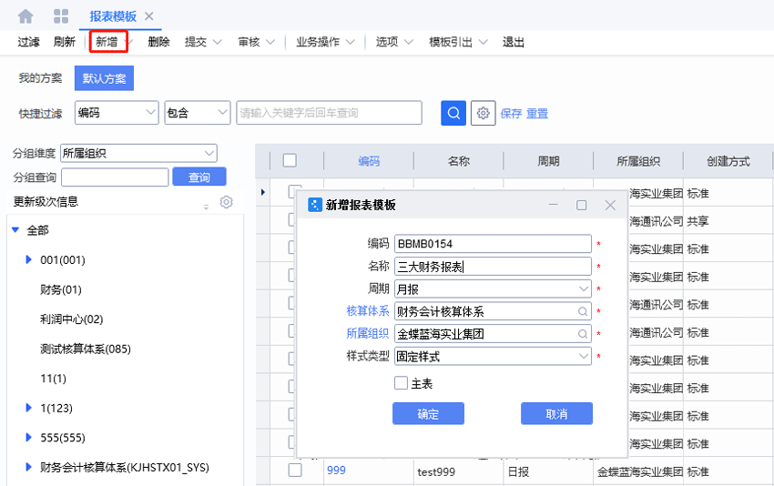
Task: Click 删除 in the toolbar
Action: (158, 42)
